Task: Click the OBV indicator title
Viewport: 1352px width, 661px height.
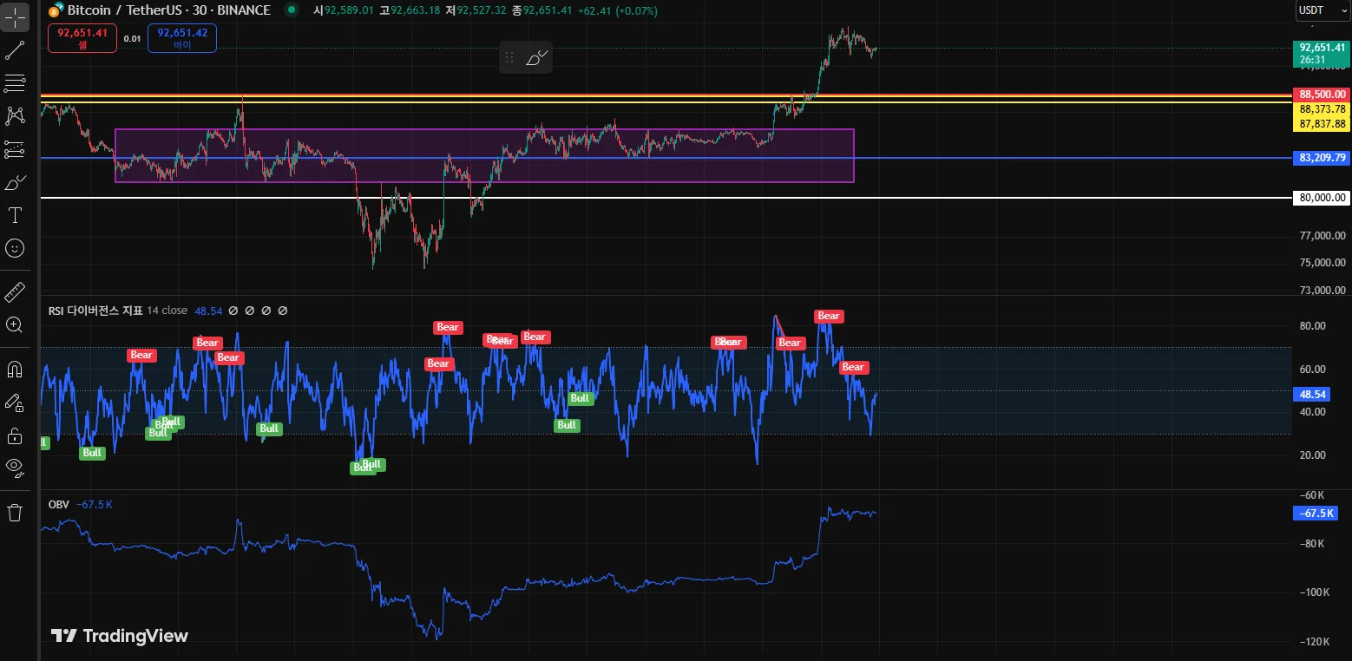Action: [58, 504]
